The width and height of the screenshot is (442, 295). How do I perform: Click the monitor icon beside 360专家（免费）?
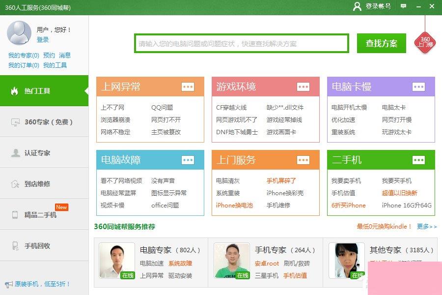15,122
